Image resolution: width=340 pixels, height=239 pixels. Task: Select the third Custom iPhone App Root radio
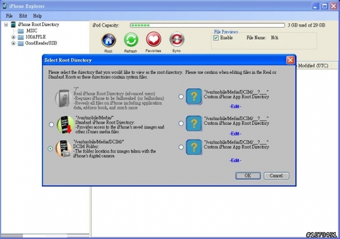[181, 147]
